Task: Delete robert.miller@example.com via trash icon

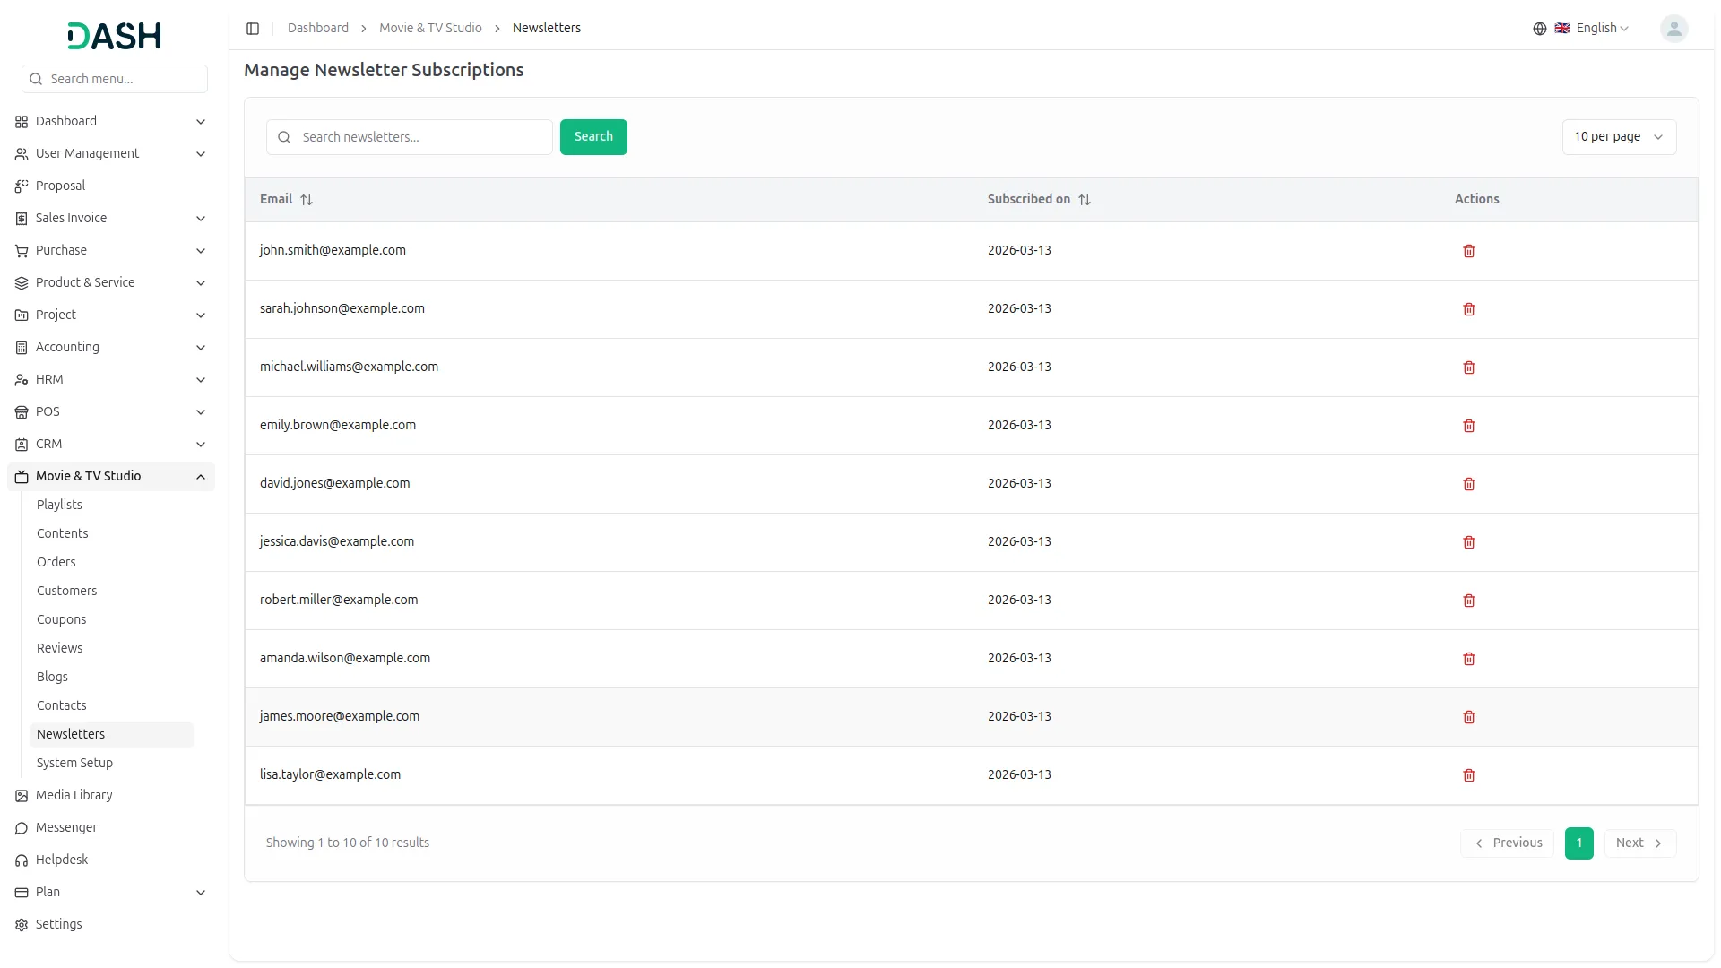Action: click(x=1468, y=601)
